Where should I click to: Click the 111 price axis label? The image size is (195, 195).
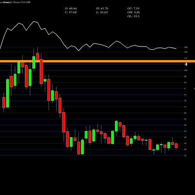coord(186,58)
